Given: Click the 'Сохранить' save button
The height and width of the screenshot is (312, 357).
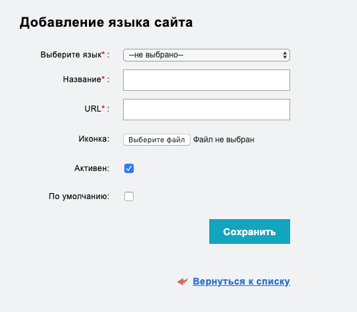Looking at the screenshot, I should point(249,231).
